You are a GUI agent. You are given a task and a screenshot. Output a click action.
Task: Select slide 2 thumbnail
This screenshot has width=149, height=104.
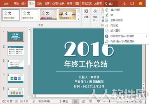16,51
